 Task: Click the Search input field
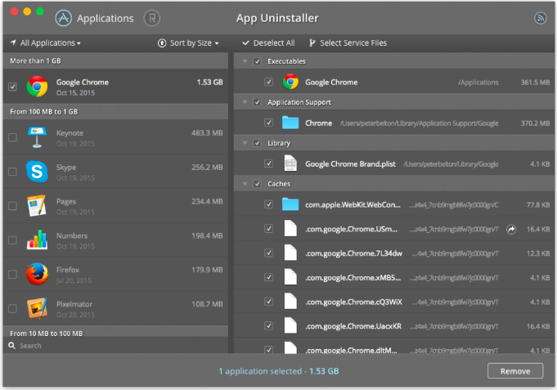point(115,346)
